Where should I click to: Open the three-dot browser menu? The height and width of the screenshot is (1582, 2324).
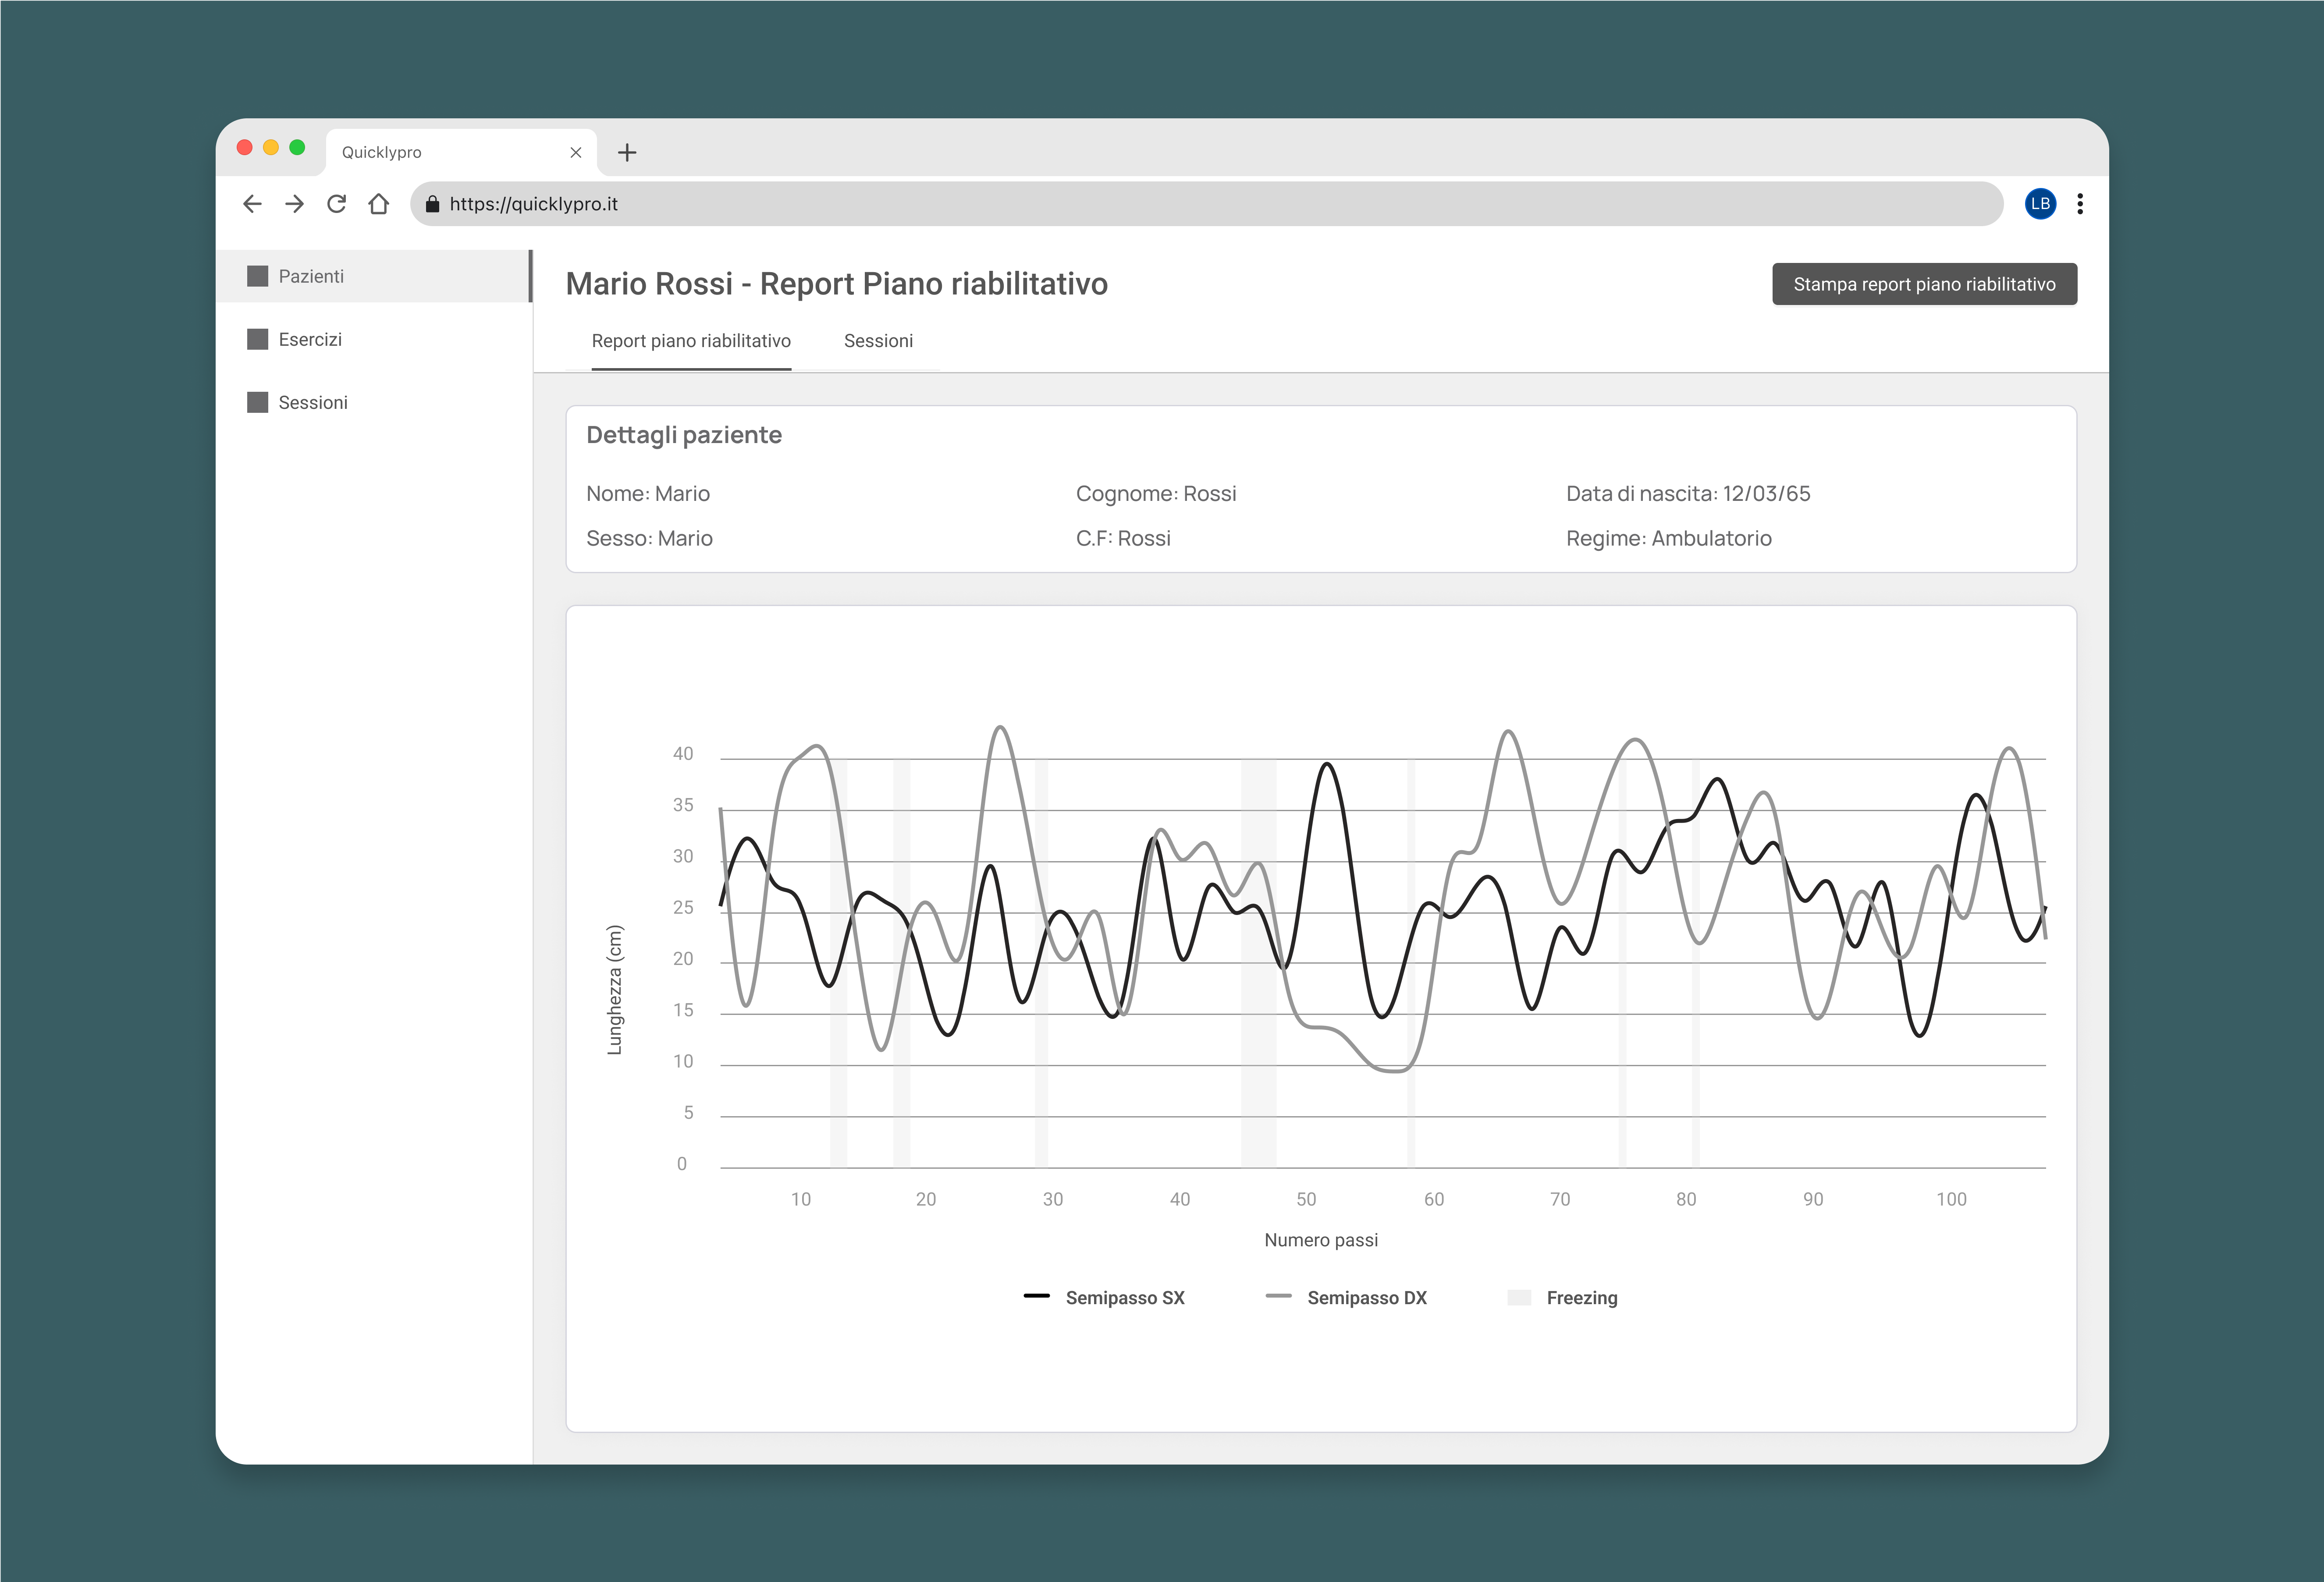2080,204
